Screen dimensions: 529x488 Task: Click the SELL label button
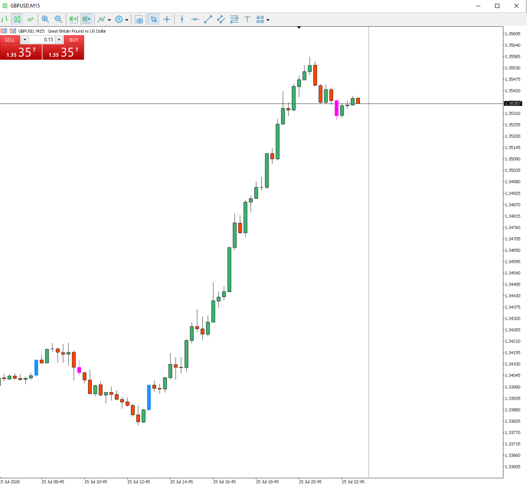point(10,40)
